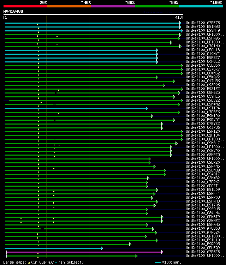This screenshot has height=265, width=226.
Task: Select the AV410408 query name label
Action: click(x=13, y=11)
